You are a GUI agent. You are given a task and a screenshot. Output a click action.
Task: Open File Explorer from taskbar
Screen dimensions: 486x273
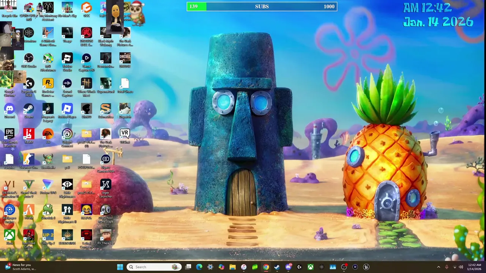(232, 267)
